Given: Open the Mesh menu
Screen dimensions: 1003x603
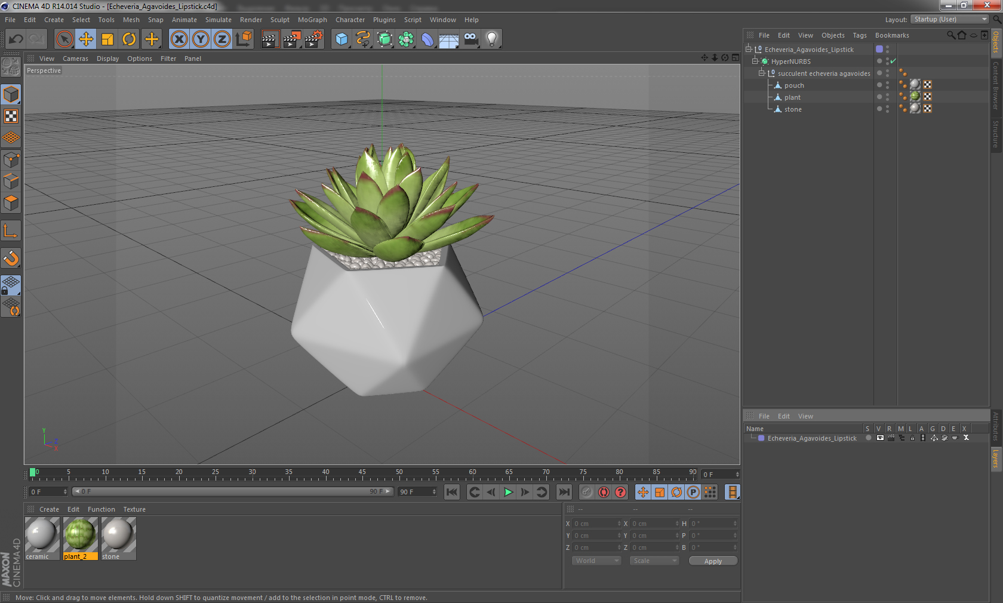Looking at the screenshot, I should (x=131, y=20).
